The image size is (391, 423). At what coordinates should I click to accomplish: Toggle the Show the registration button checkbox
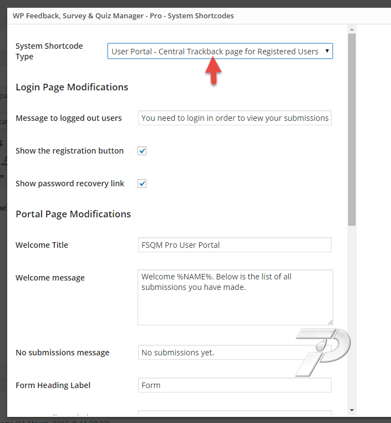[142, 151]
